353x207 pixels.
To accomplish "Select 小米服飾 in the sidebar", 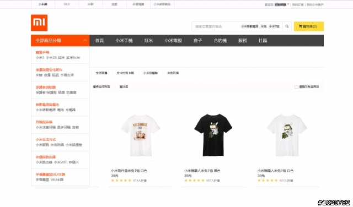I will [42, 145].
